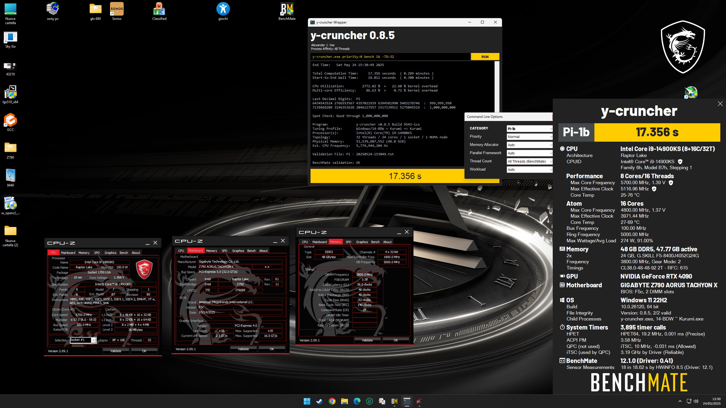The width and height of the screenshot is (726, 408).
Task: Open the GCC desktop shortcut
Action: point(10,122)
